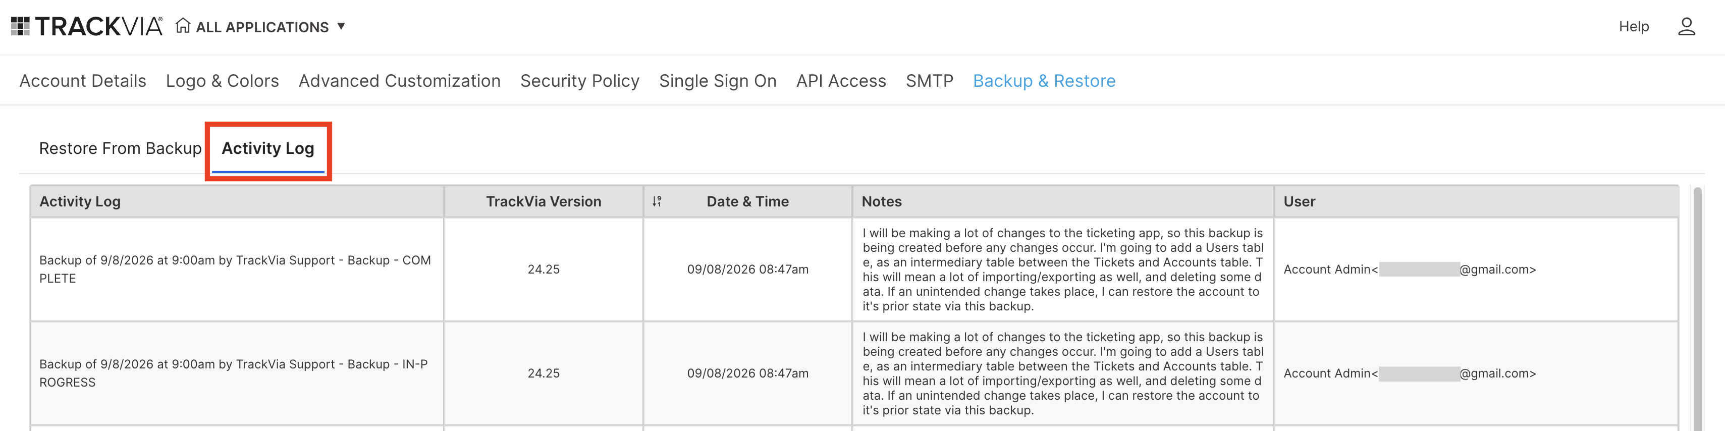Open the Security Policy tab
The width and height of the screenshot is (1725, 431).
580,81
